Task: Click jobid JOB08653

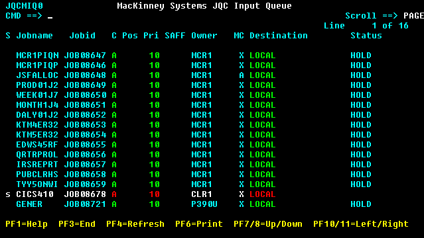Action: coord(85,125)
